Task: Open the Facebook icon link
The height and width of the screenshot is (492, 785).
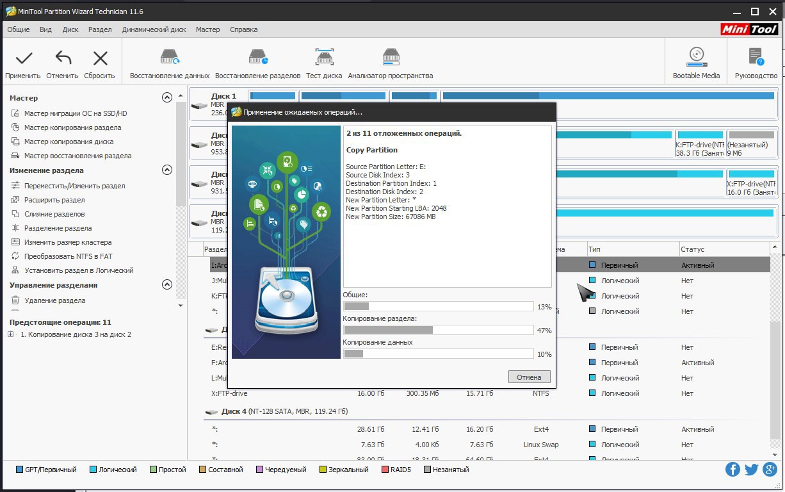Action: (732, 470)
